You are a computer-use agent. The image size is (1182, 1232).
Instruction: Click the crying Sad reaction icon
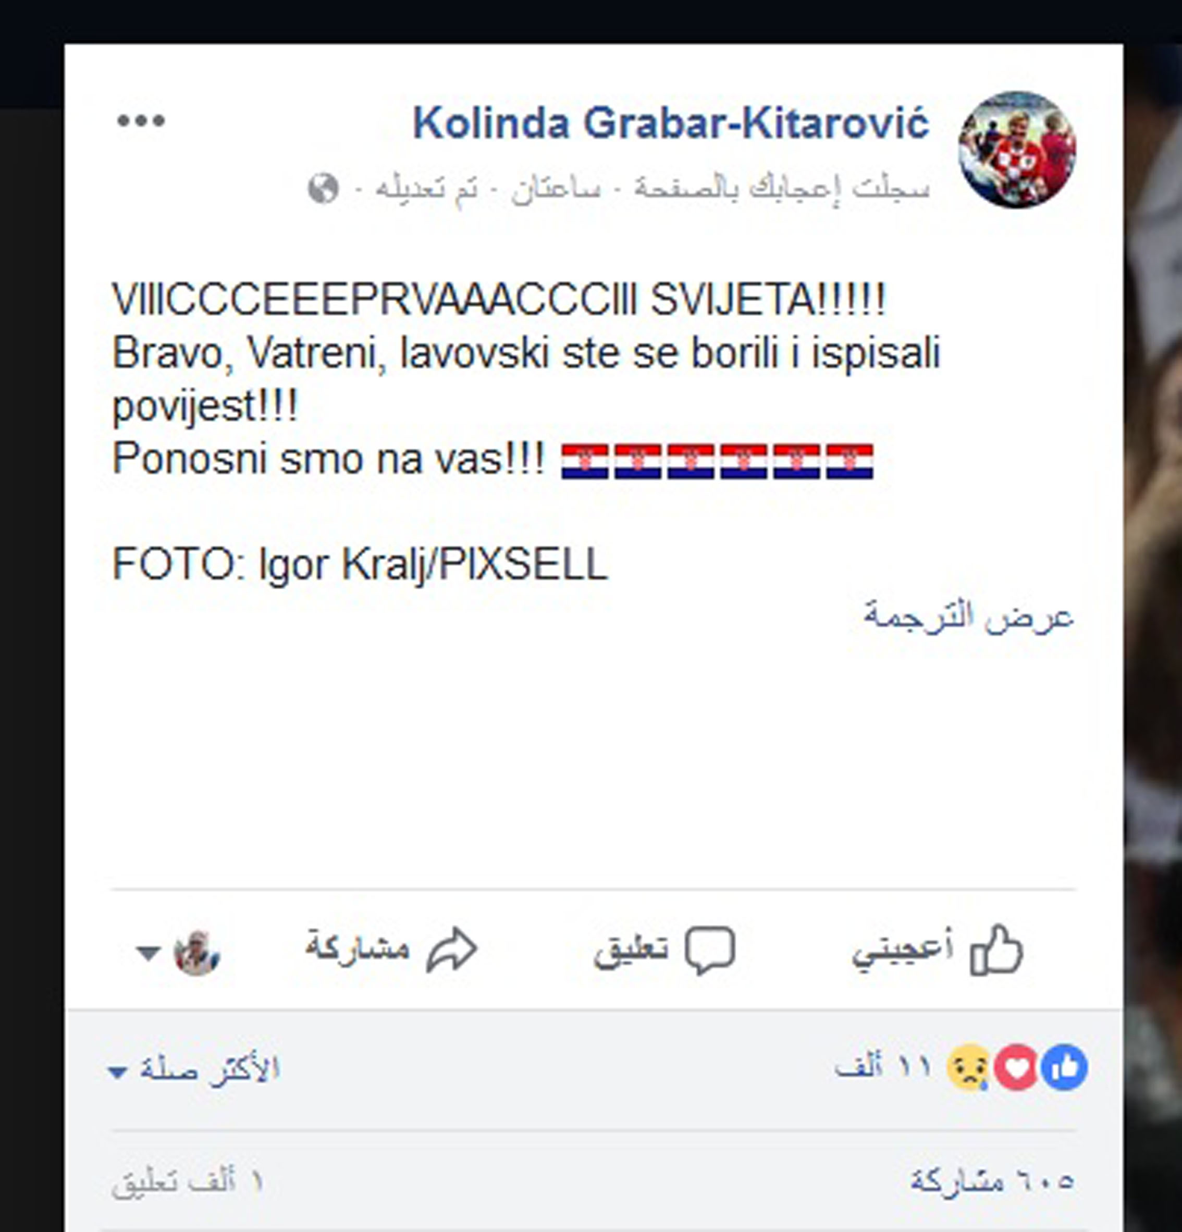tap(969, 1067)
